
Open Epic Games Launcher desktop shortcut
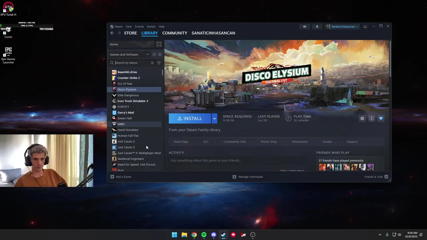point(8,55)
